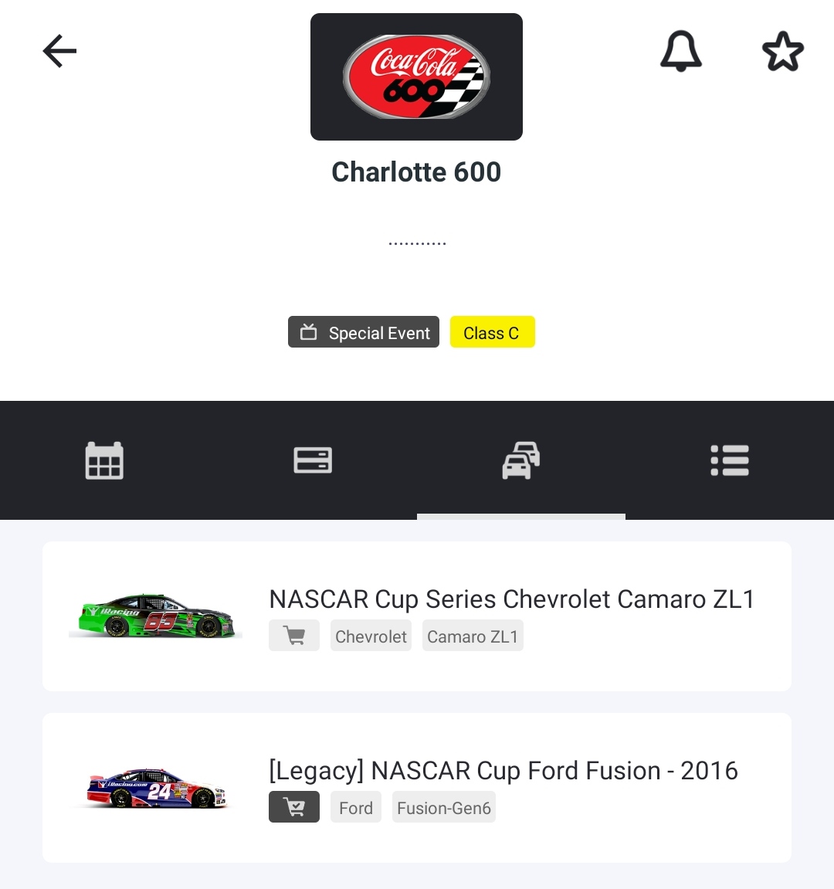834x889 pixels.
Task: Click the cart icon under Camaro ZL1
Action: (294, 636)
